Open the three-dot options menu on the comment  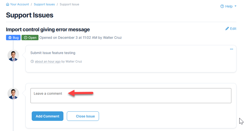(231, 49)
